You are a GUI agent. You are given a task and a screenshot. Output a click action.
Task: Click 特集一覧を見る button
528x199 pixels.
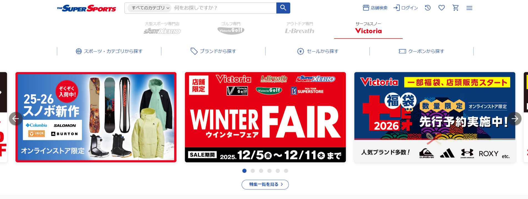[265, 185]
